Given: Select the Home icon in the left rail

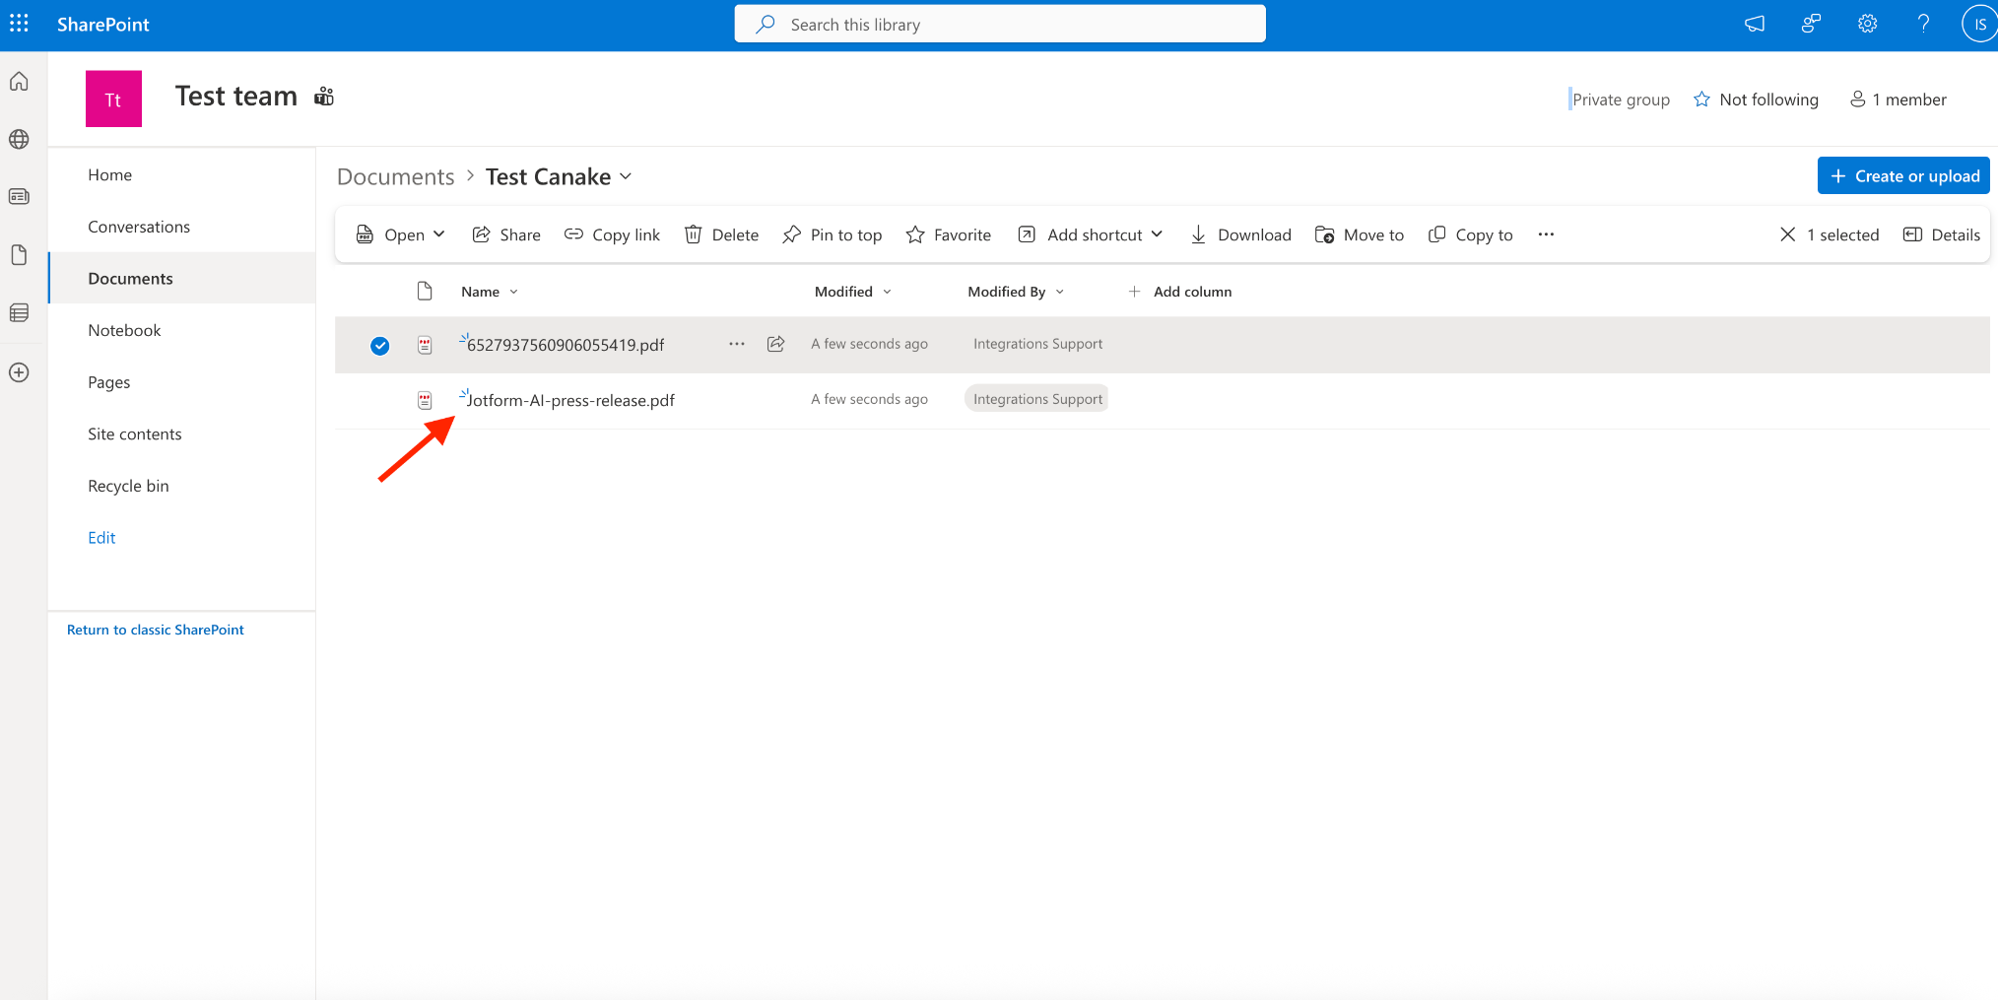Looking at the screenshot, I should [19, 82].
